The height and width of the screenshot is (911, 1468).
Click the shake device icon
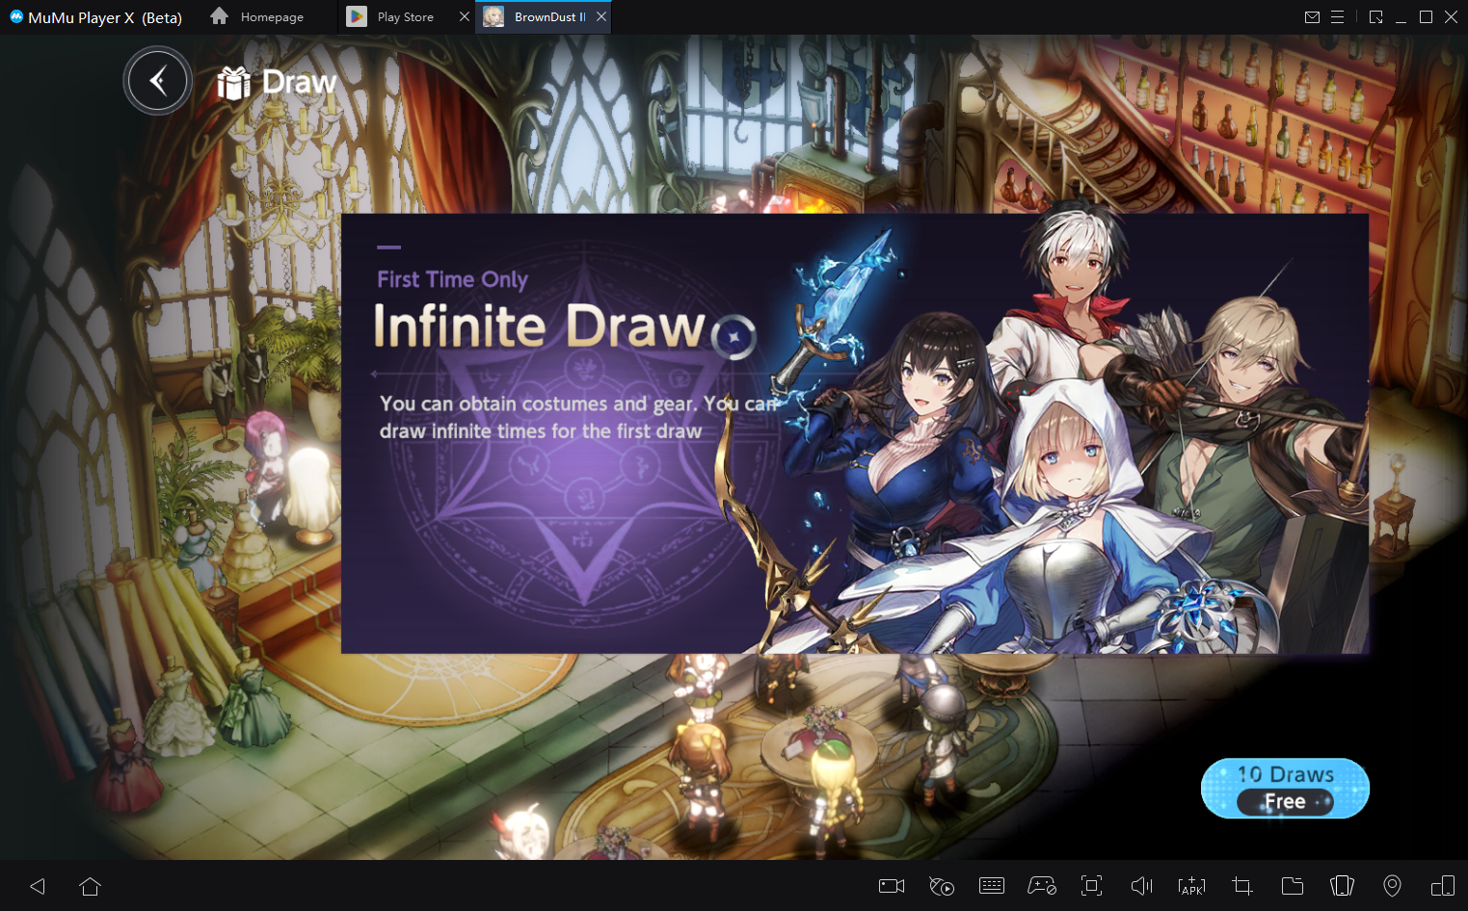pos(1343,886)
